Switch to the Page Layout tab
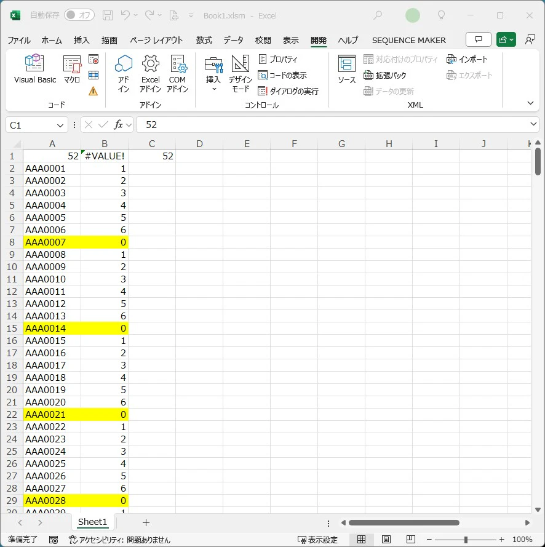The width and height of the screenshot is (545, 547). 156,40
